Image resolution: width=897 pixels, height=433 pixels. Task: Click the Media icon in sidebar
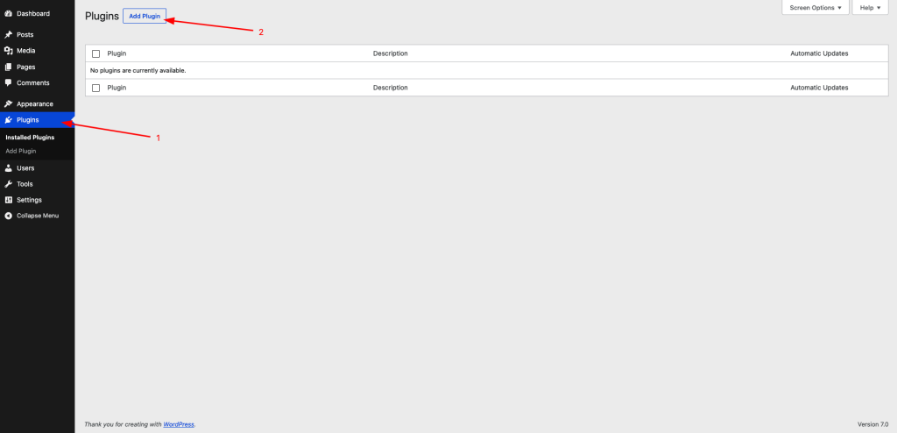coord(8,51)
